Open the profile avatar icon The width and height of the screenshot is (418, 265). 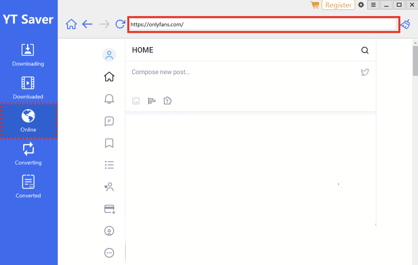point(109,55)
